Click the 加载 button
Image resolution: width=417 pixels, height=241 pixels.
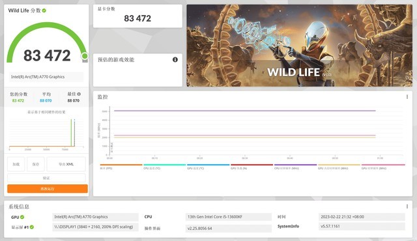[x=16, y=164]
